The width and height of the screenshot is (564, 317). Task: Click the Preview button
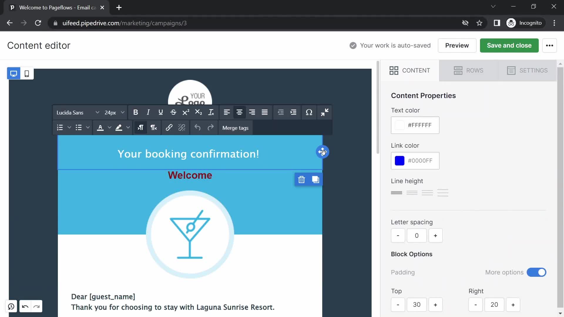(457, 45)
